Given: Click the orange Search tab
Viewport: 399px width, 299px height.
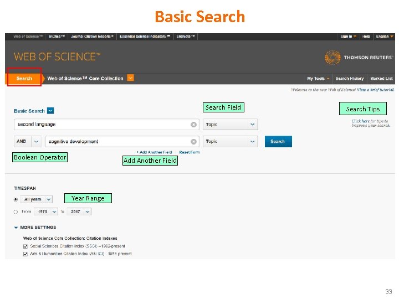Looking at the screenshot, I should [x=24, y=79].
